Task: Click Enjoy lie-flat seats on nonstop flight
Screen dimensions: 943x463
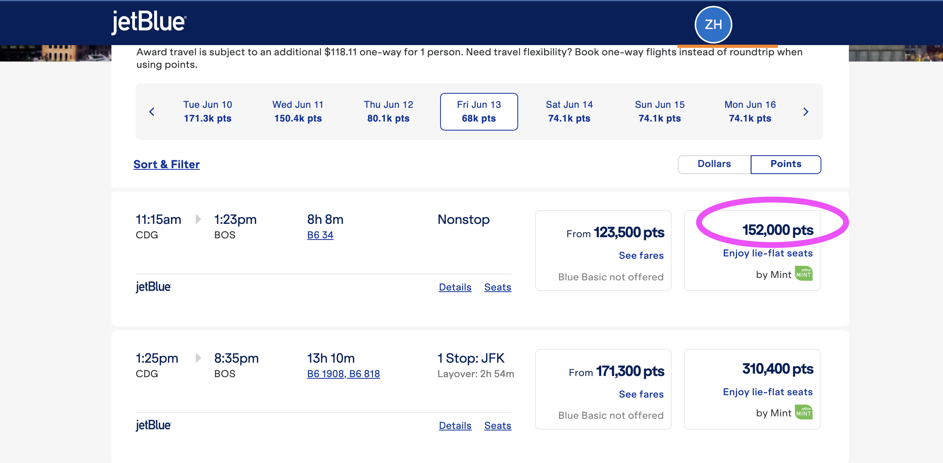Action: point(768,253)
